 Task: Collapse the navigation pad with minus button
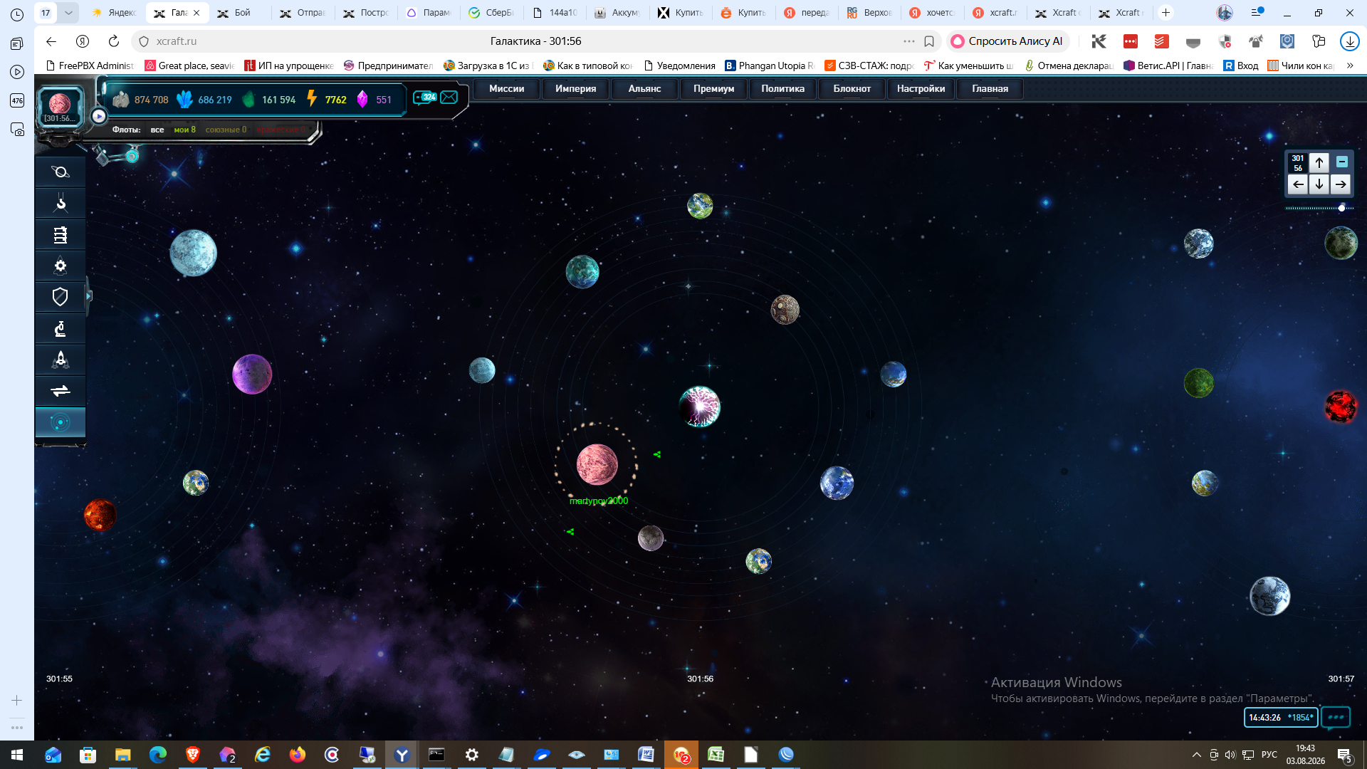pos(1341,162)
